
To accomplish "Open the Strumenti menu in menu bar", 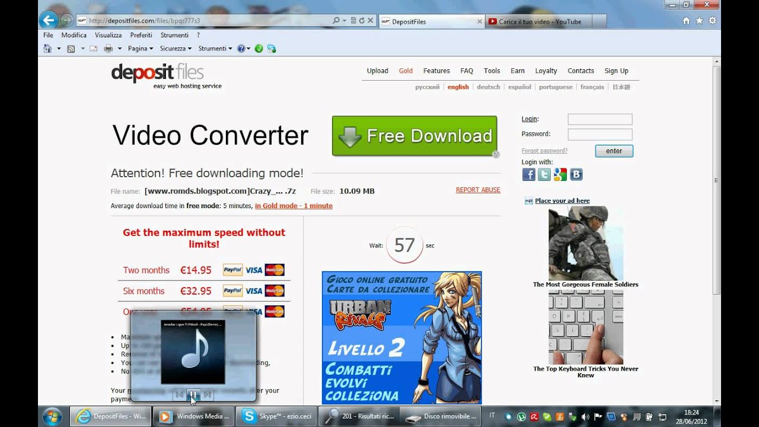I will coord(174,35).
